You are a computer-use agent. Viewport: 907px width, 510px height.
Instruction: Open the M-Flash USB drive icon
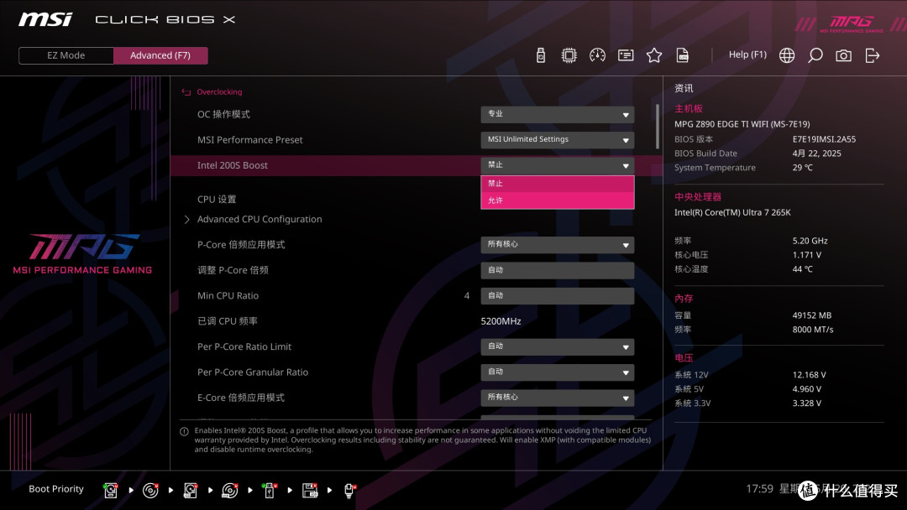click(x=540, y=55)
